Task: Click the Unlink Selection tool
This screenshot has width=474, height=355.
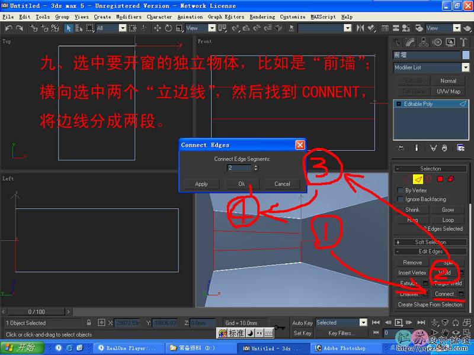Action: pyautogui.click(x=44, y=28)
